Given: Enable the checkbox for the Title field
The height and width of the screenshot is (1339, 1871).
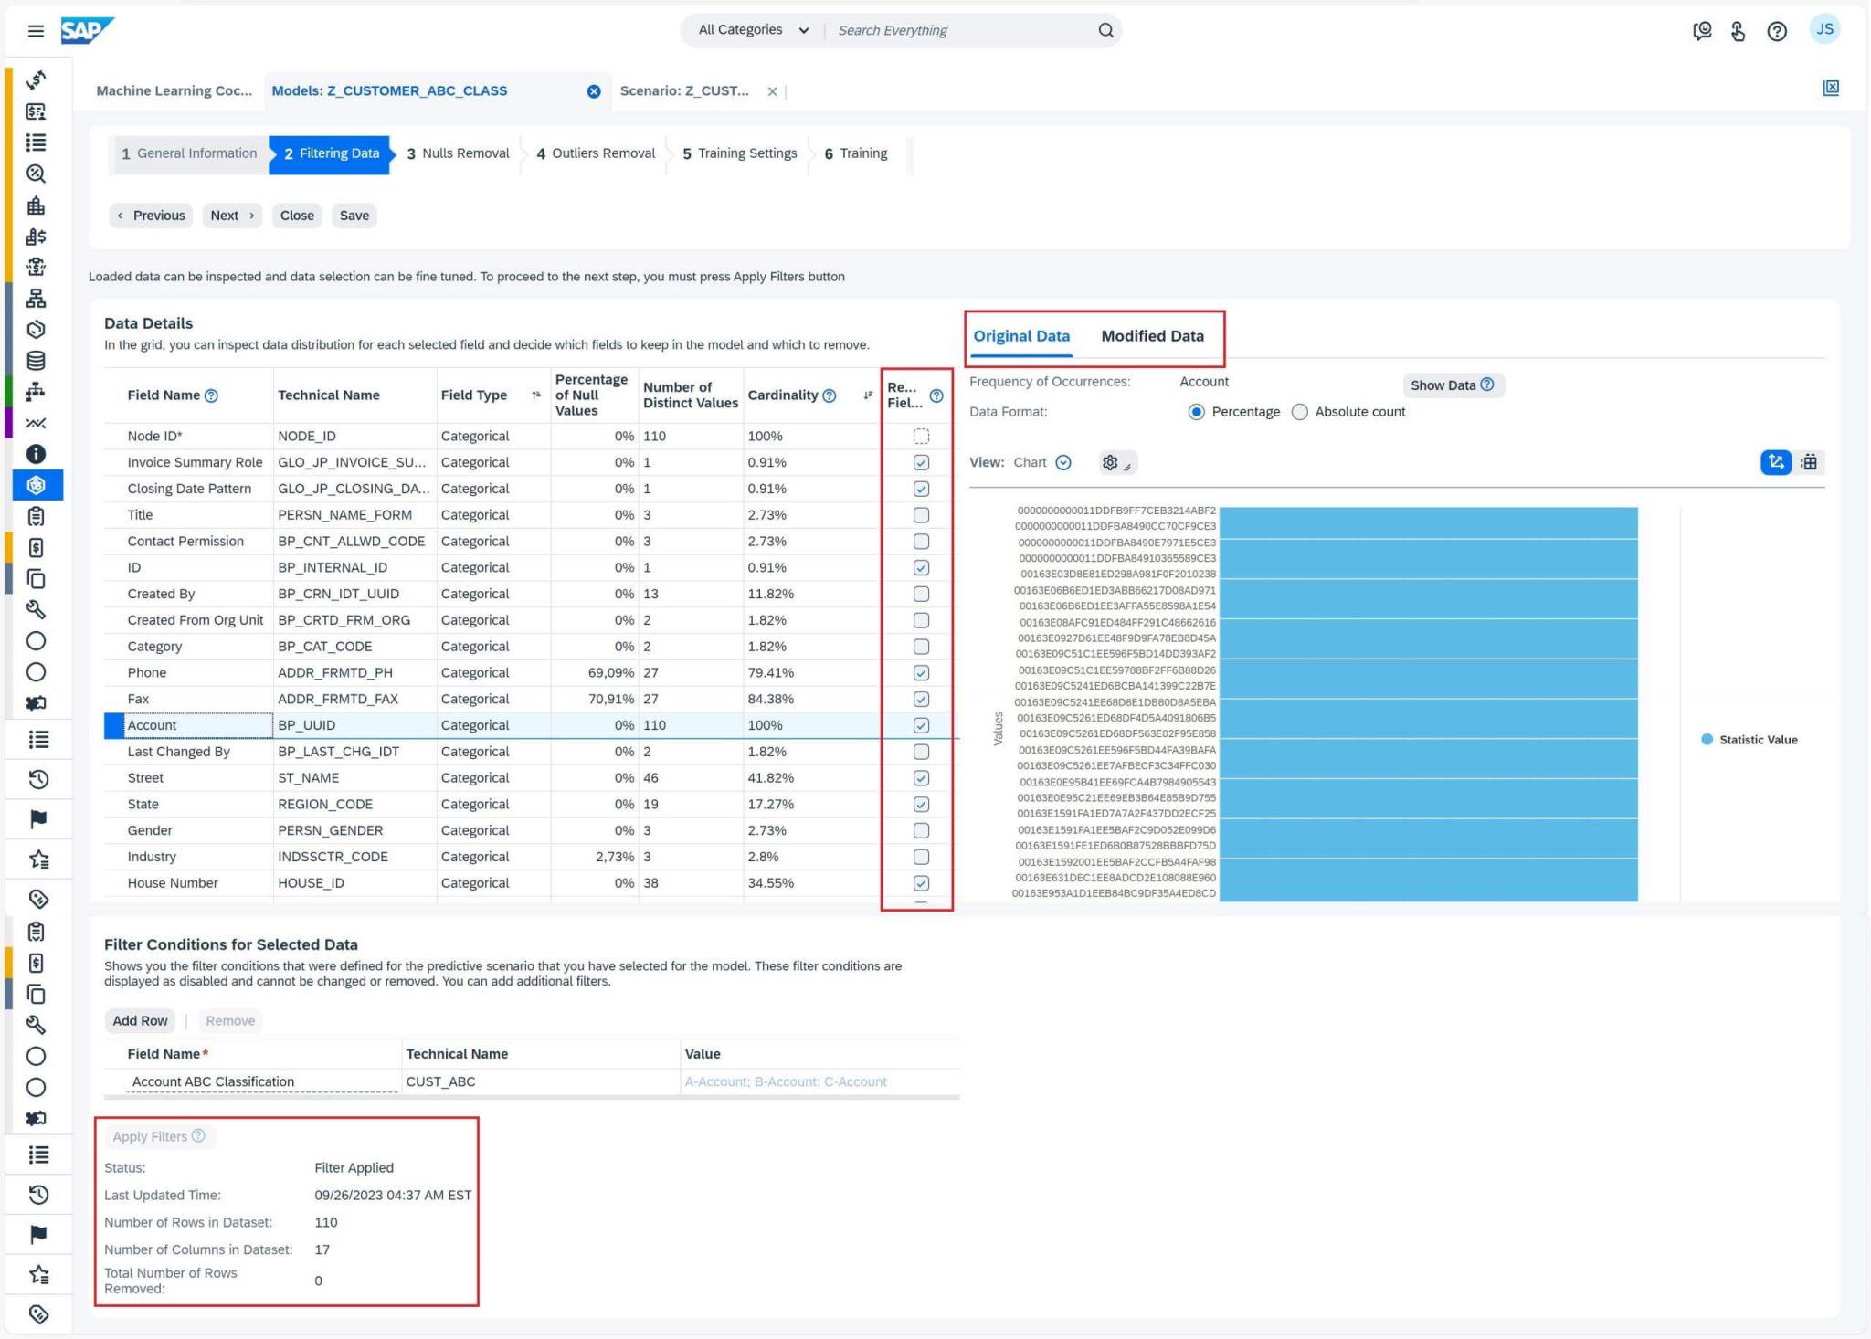Looking at the screenshot, I should [x=920, y=514].
